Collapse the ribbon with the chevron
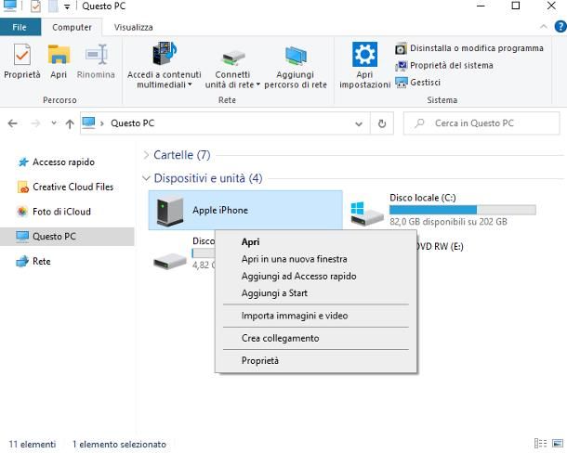Viewport: 567px width, 453px height. pyautogui.click(x=543, y=27)
